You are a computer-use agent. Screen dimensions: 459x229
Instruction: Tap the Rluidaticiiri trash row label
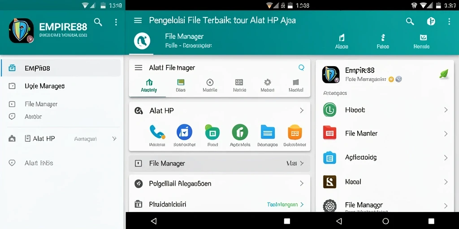(168, 204)
